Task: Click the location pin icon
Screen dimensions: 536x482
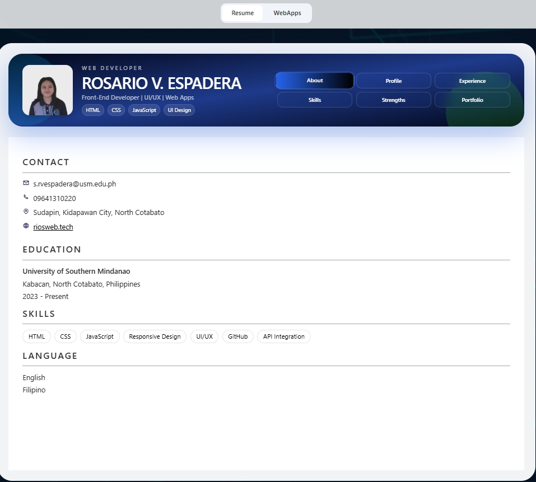Action: click(x=26, y=212)
